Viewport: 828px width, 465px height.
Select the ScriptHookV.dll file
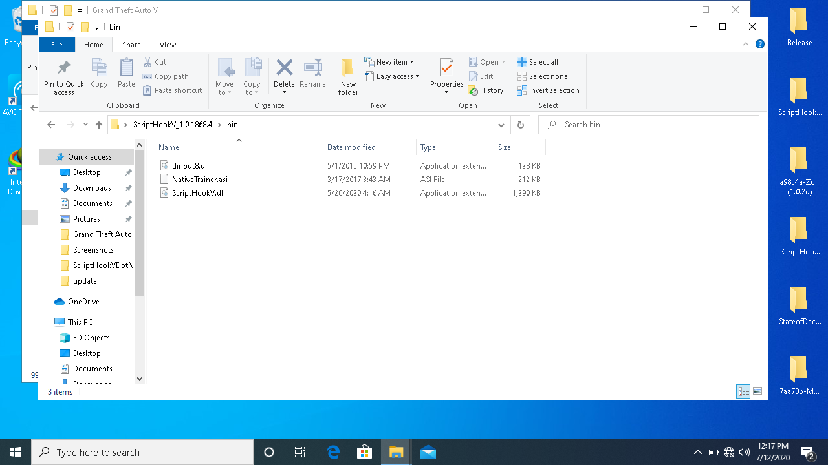point(198,193)
